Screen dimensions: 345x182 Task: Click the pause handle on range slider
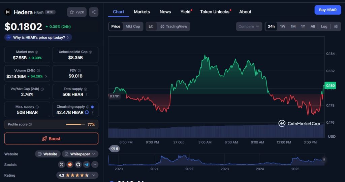tap(324, 160)
